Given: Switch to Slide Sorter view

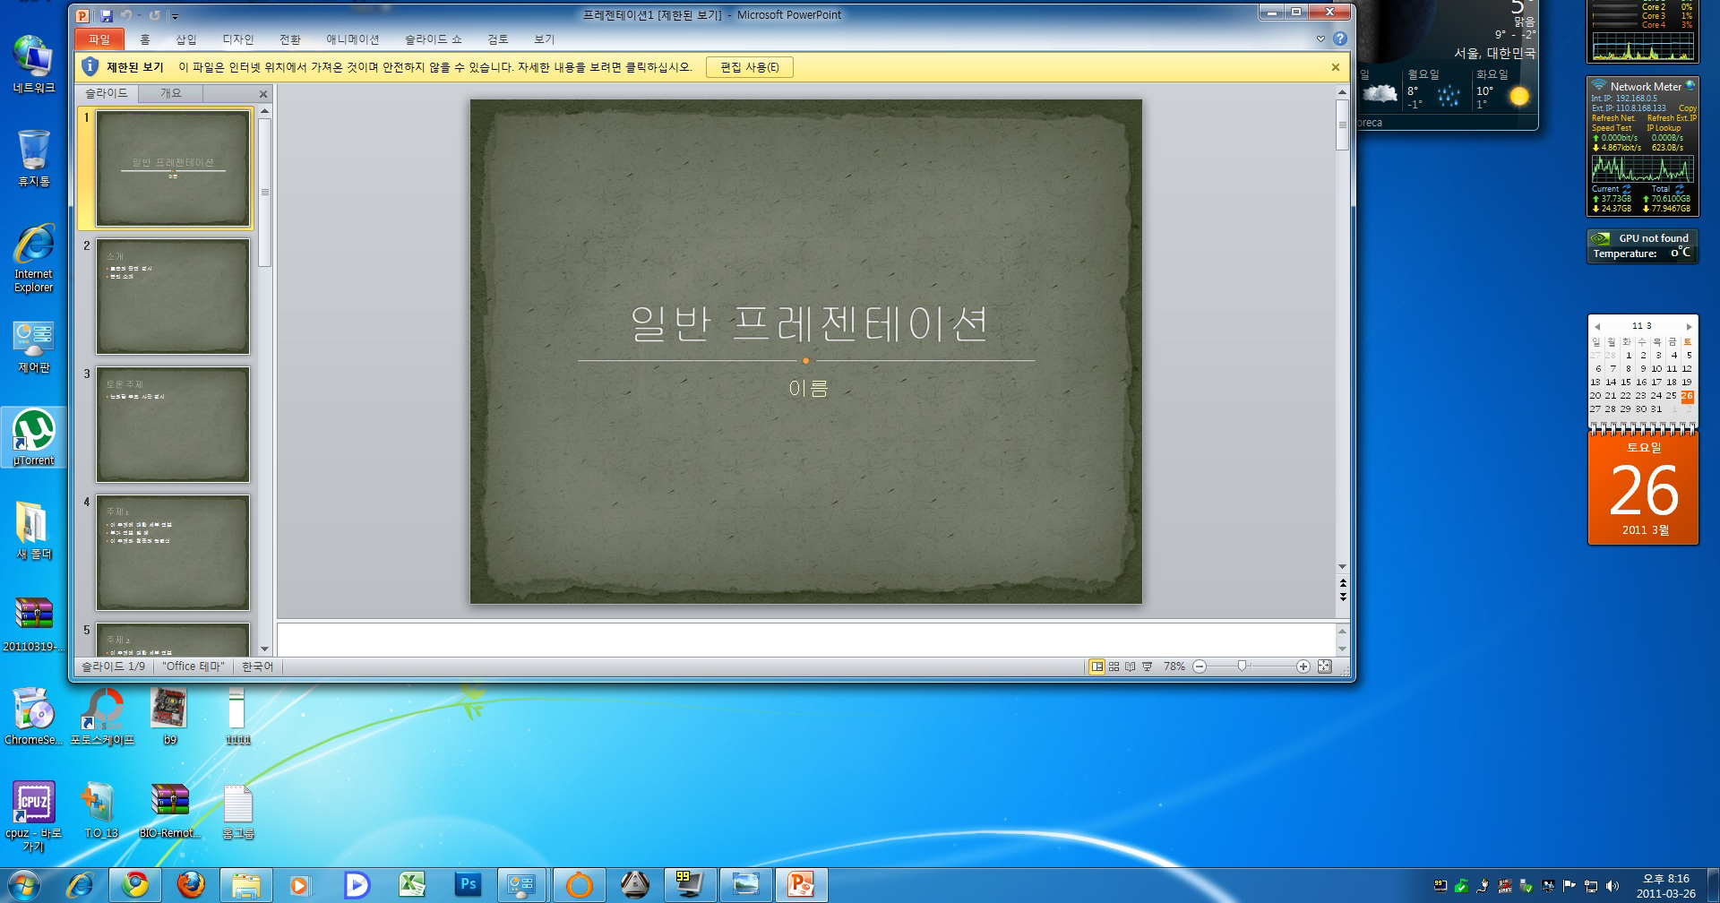Looking at the screenshot, I should click(1114, 666).
